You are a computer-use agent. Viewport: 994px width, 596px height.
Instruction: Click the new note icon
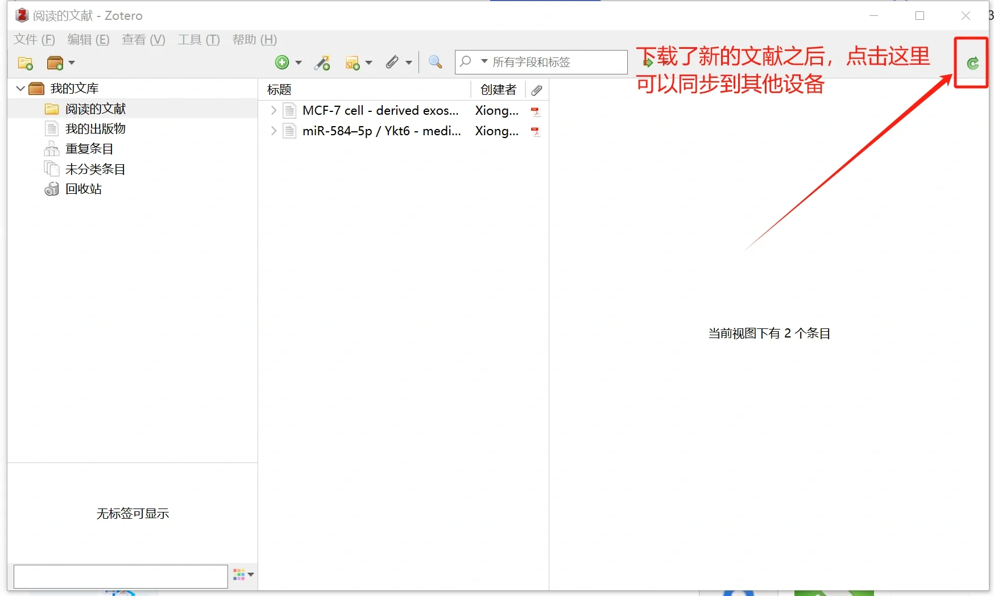pyautogui.click(x=354, y=62)
